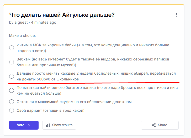Screen dimensions: 191x138
Task: Click the 'Make a choice:' label
Action: click(22, 35)
